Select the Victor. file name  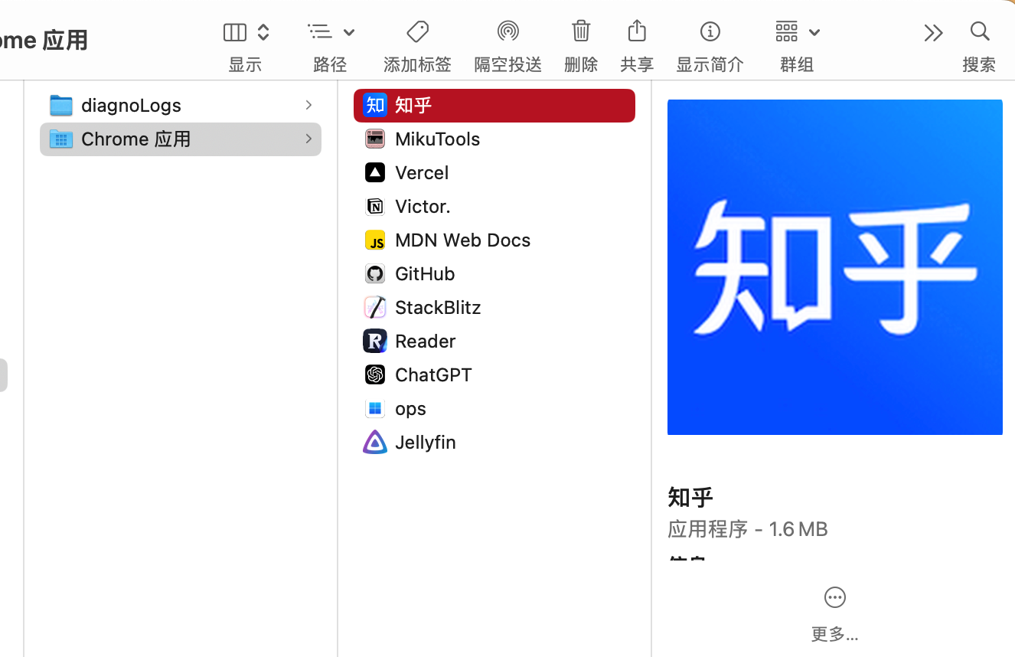(423, 206)
